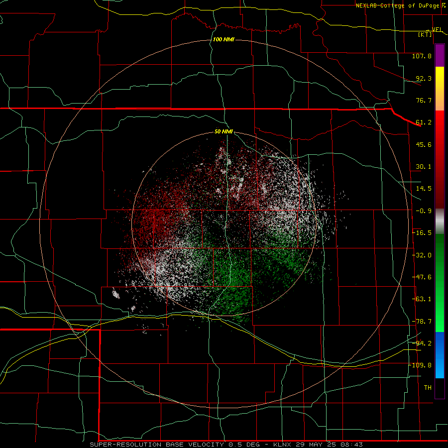This screenshot has width=448, height=448.
Task: Click the yellow-orange segment of the color bar
Action: (440, 89)
